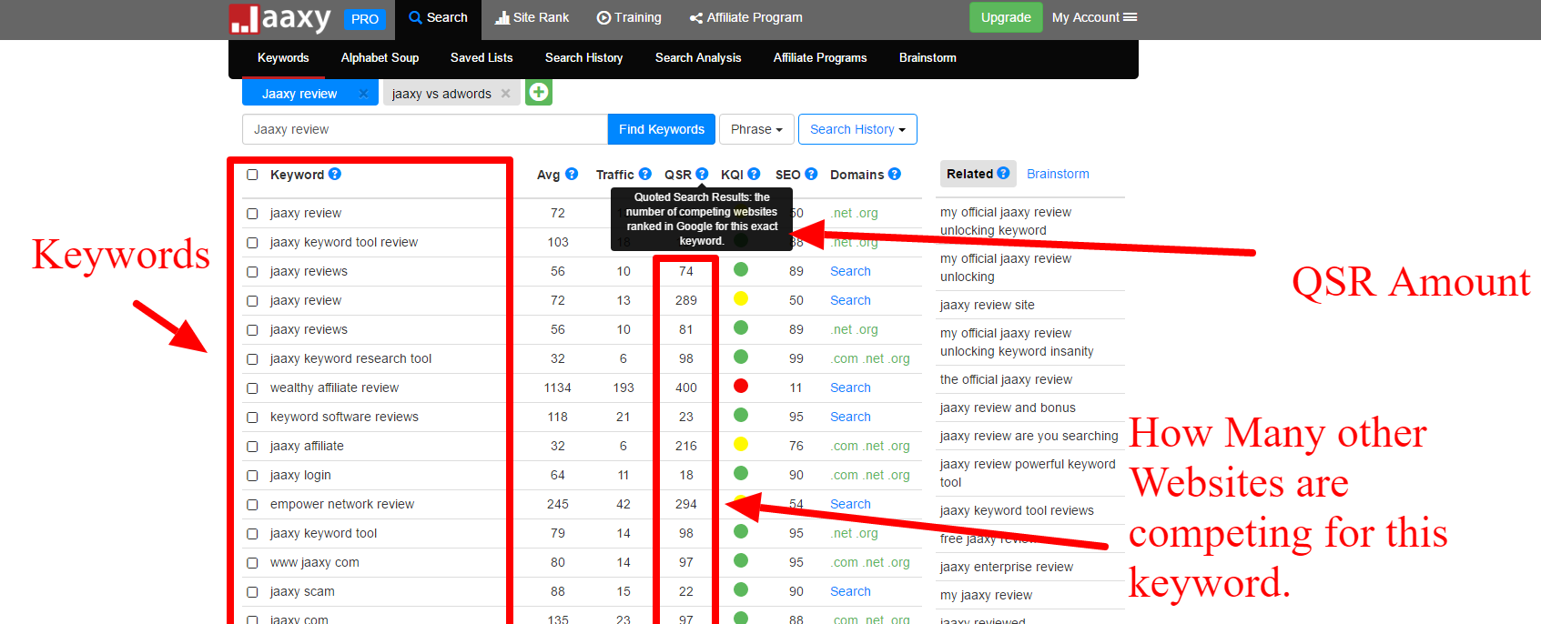Check the jaaxy login row
The height and width of the screenshot is (624, 1541).
click(x=252, y=476)
